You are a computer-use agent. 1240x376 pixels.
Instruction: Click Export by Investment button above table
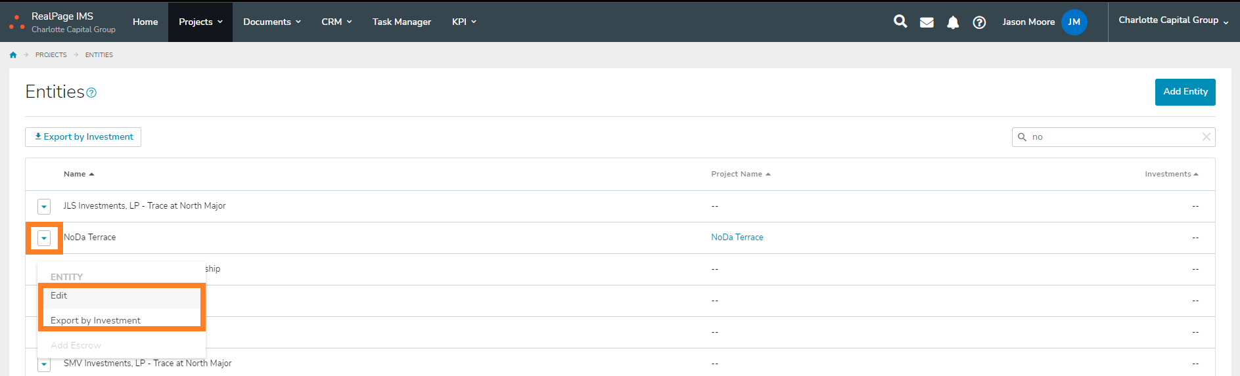pyautogui.click(x=83, y=137)
